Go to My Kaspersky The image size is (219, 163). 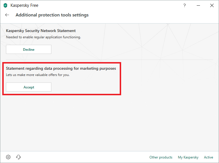pos(188,157)
